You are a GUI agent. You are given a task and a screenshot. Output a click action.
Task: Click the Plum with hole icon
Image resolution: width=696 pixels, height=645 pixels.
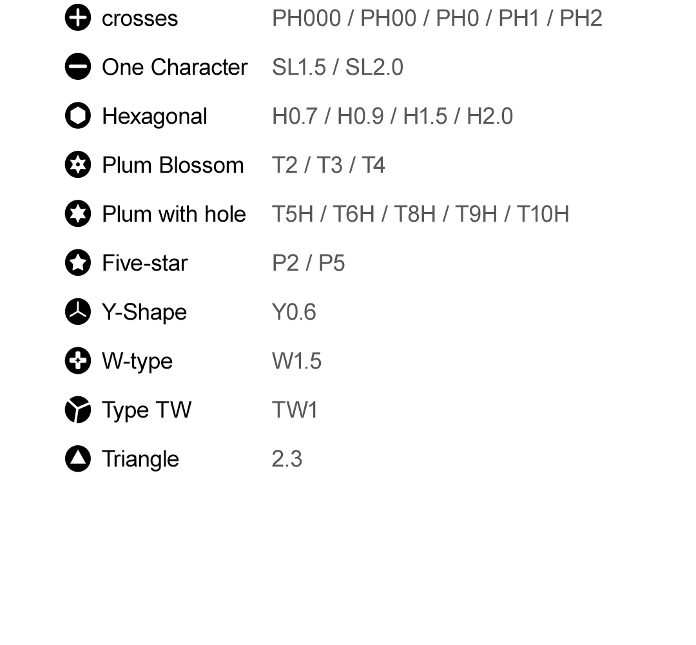point(78,214)
